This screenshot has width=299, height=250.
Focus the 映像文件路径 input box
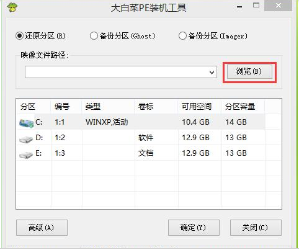click(x=121, y=72)
